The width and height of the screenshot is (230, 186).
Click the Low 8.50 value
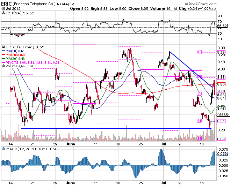118,8
